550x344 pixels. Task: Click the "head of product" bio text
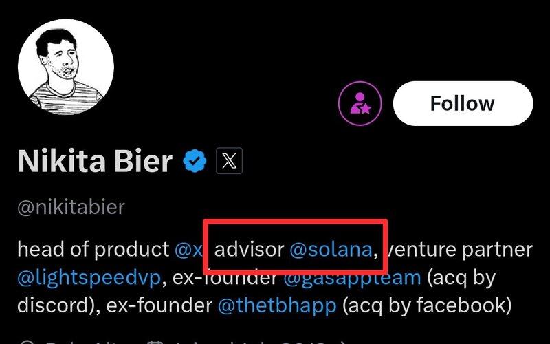pos(93,249)
